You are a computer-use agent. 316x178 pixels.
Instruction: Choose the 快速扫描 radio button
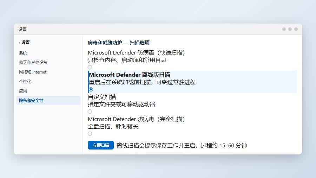90,67
